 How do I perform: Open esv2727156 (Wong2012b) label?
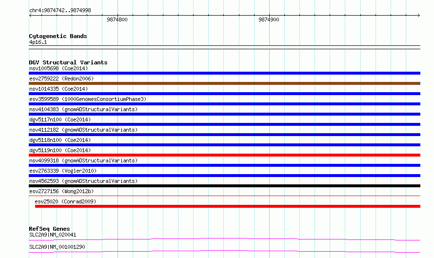point(61,191)
